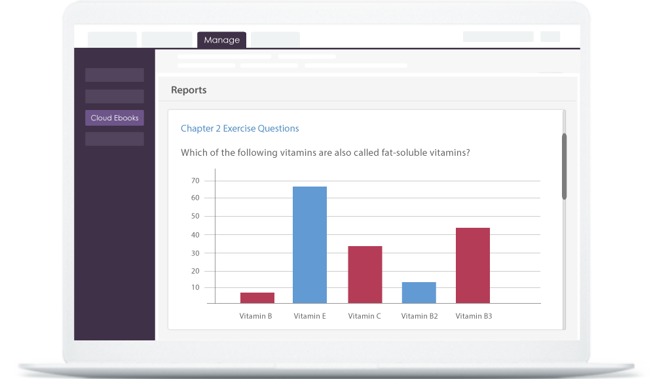Select the Vitamin E bar in the chart
The image size is (653, 379).
pos(310,245)
